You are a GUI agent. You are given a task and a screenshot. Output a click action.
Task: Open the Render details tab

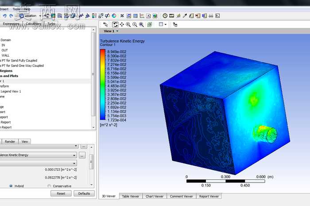pyautogui.click(x=10, y=142)
